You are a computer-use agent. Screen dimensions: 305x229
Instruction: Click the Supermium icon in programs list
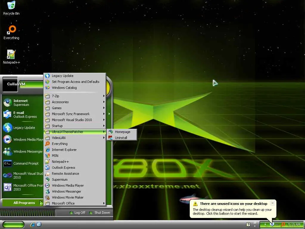(x=47, y=180)
